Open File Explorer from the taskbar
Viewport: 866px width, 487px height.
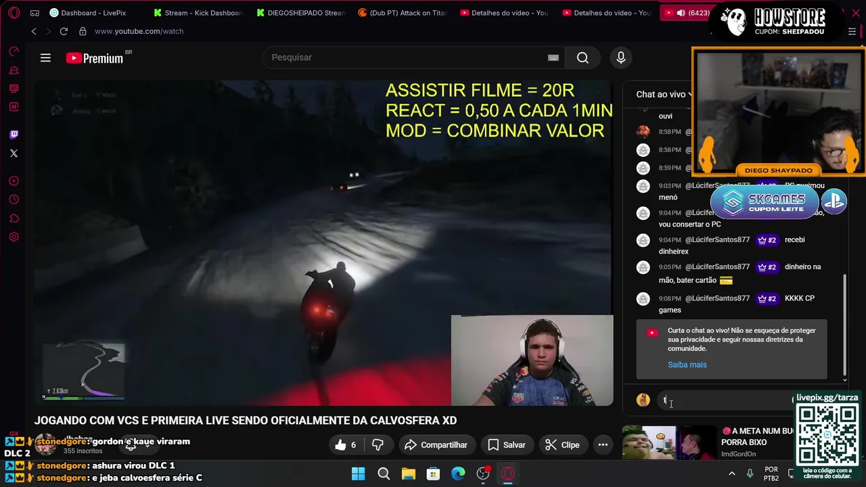tap(408, 473)
